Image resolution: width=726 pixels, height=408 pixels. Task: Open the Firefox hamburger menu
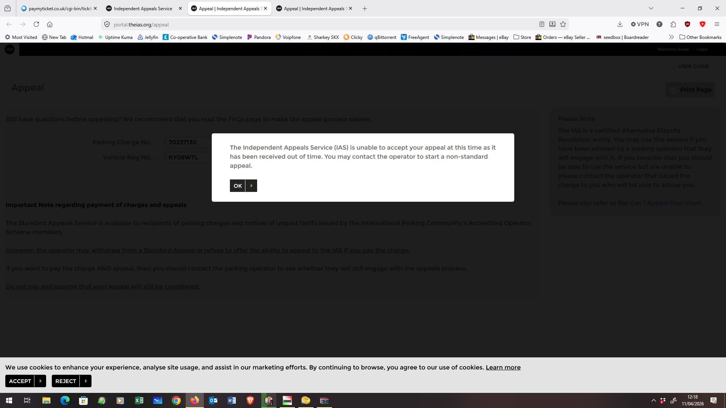pos(717,24)
